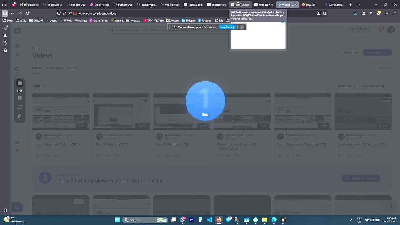Show hidden system tray icons
This screenshot has height=225, width=400.
click(x=351, y=220)
